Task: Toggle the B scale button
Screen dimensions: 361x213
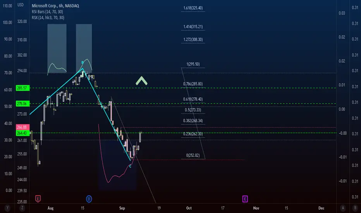Action: point(355,208)
